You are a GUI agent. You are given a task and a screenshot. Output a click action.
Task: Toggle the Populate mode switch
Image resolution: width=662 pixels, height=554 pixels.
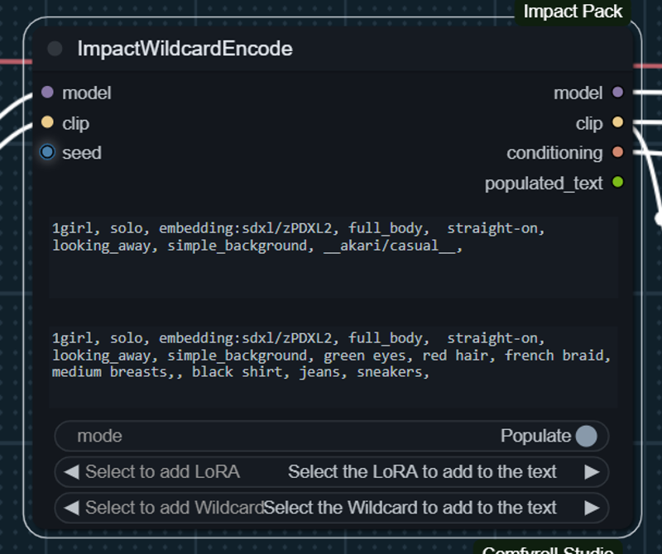[587, 436]
